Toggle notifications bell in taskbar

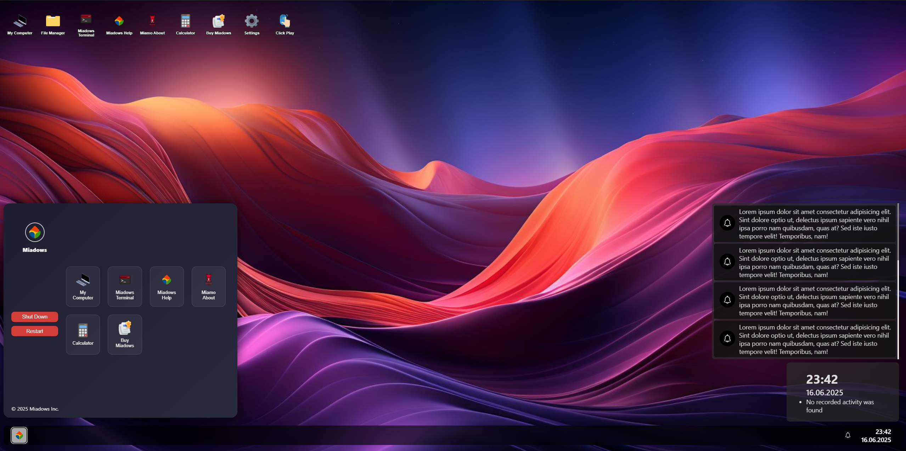(x=848, y=435)
